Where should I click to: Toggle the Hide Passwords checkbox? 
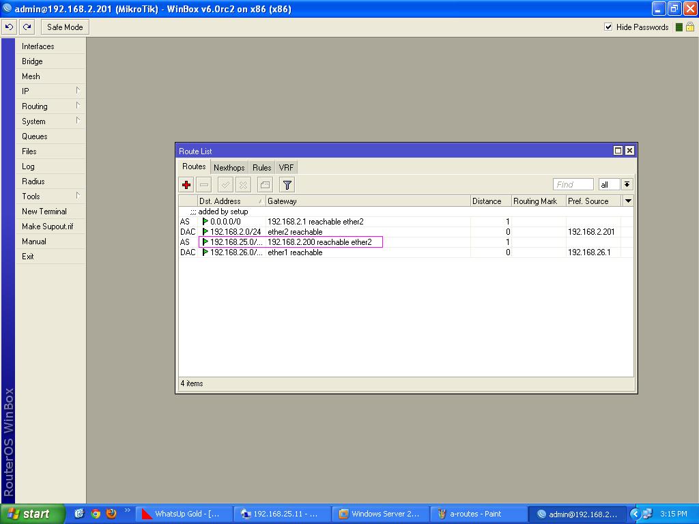point(608,27)
